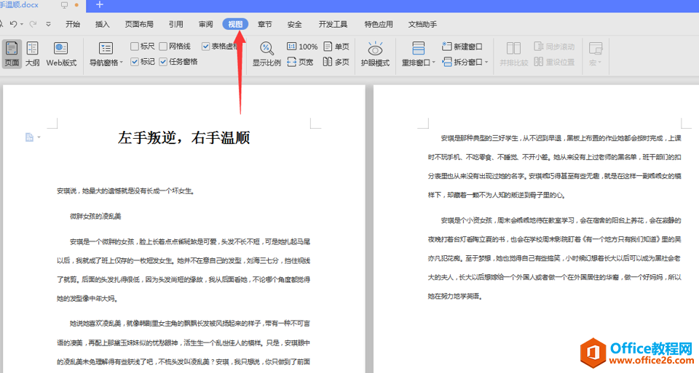699x373 pixels.
Task: Click the document icon beside the title
Action: tap(29, 137)
